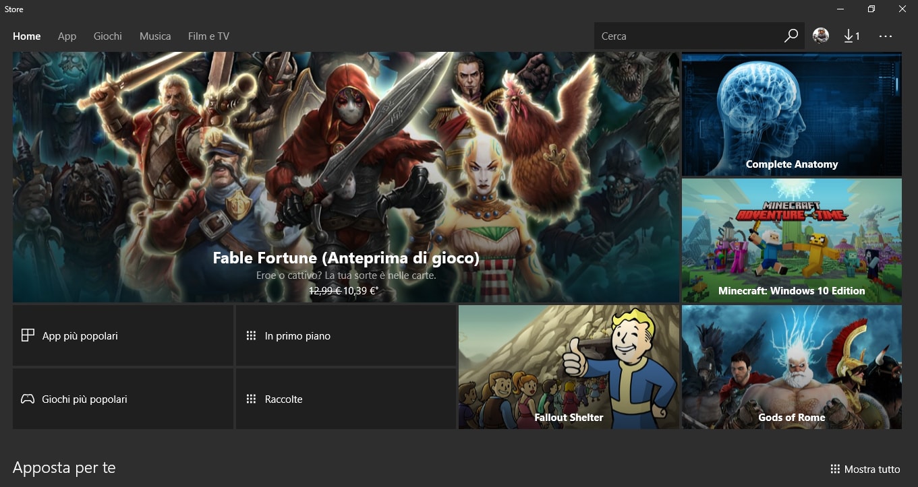
Task: Go to the Giochi tab
Action: point(108,36)
